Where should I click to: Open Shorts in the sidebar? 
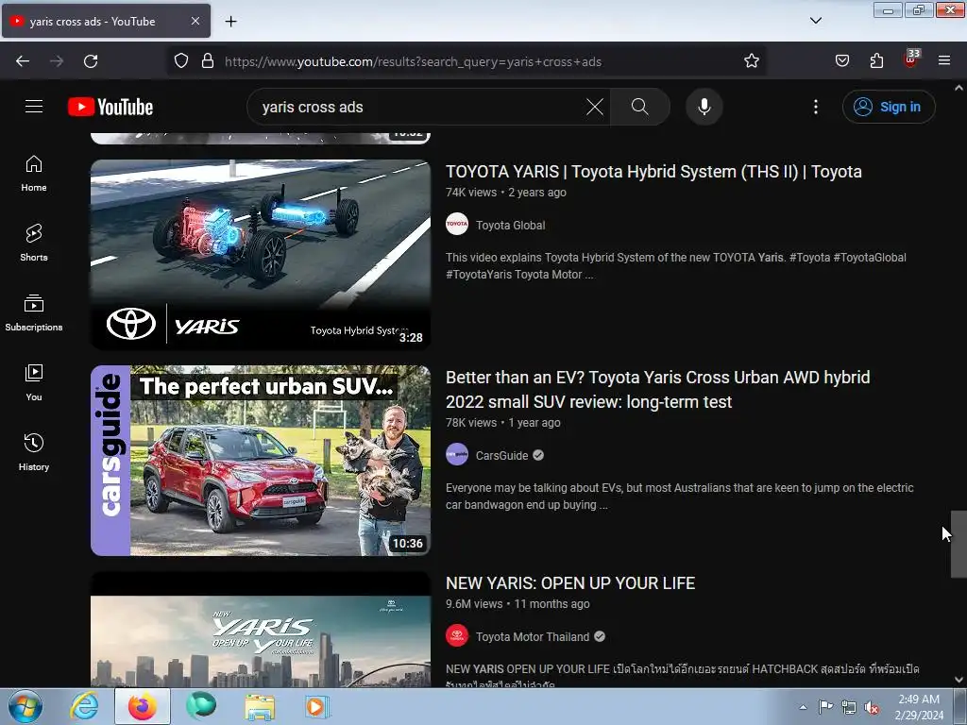(34, 243)
